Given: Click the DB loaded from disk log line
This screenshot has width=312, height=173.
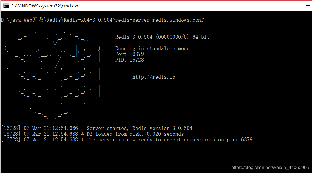Looking at the screenshot, I should 93,134.
